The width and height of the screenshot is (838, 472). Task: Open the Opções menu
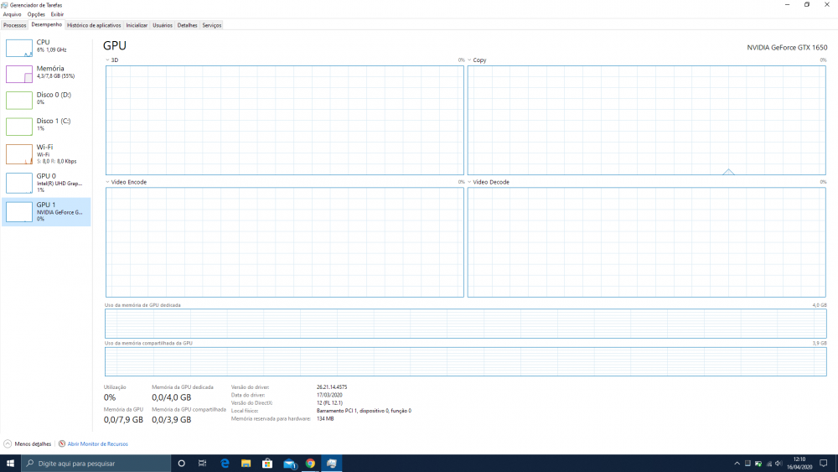click(36, 14)
